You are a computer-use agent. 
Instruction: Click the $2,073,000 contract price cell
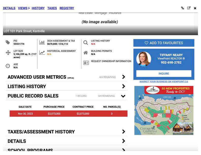click(83, 114)
